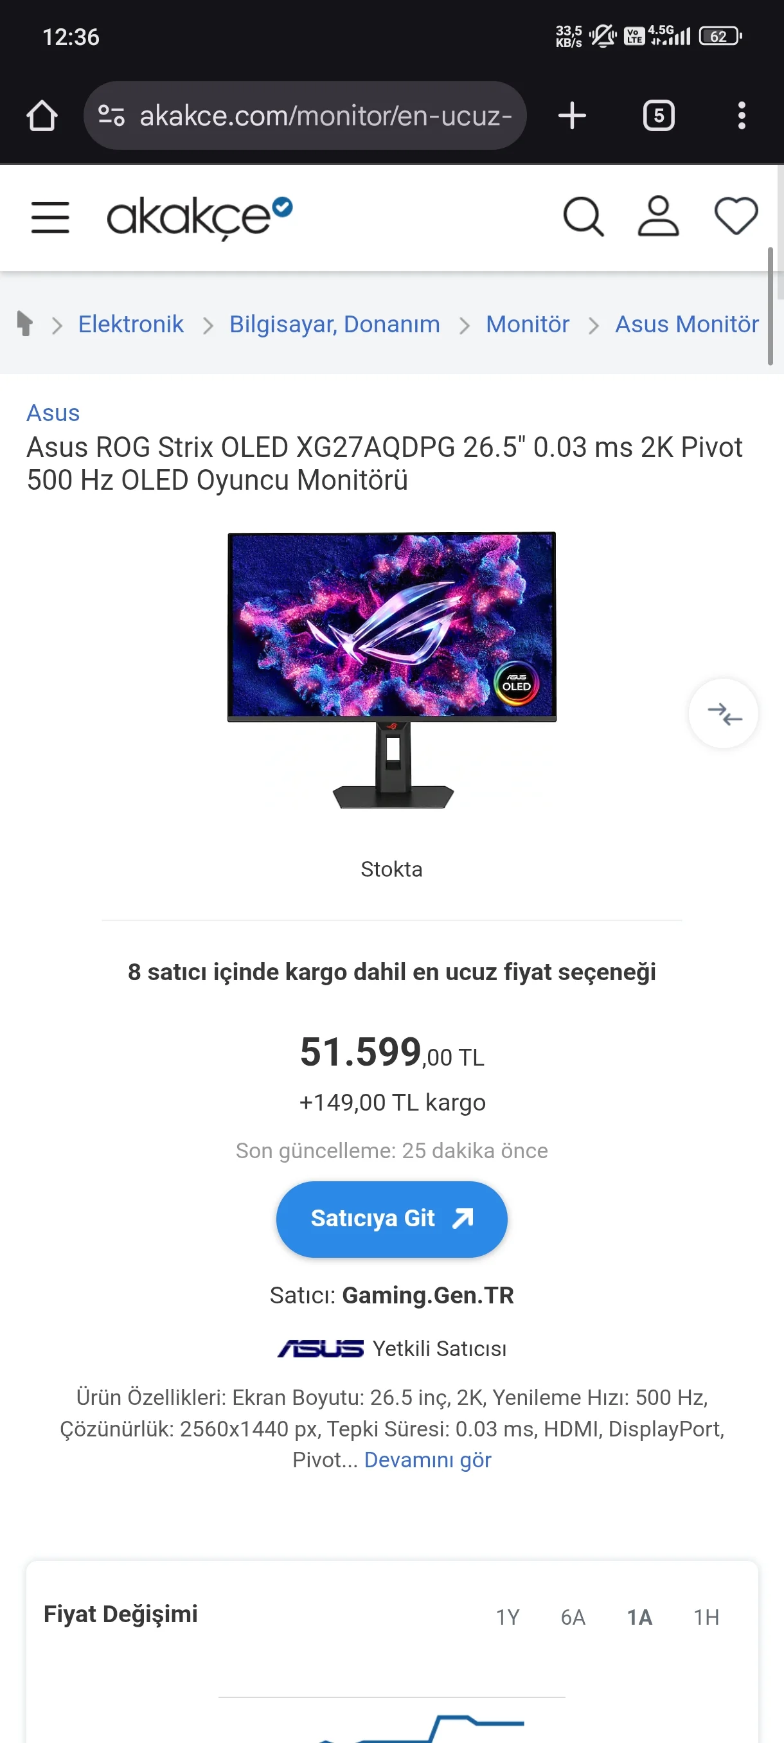The height and width of the screenshot is (1743, 784).
Task: Open the tab switcher showing 5 tabs
Action: [x=658, y=116]
